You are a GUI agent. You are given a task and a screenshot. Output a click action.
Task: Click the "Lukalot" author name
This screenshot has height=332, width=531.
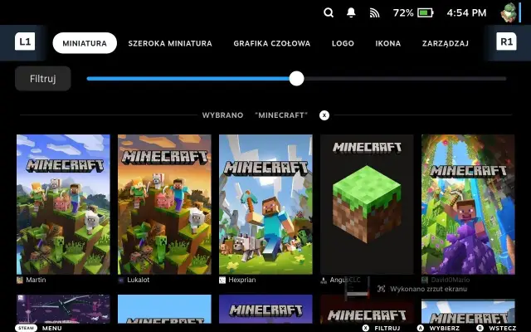click(x=139, y=280)
